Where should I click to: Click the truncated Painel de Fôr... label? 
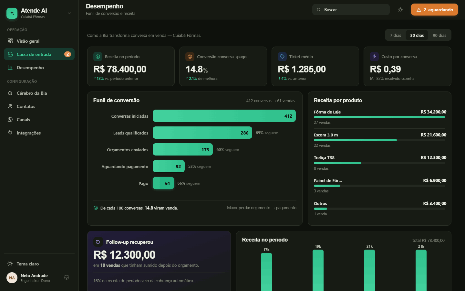[x=328, y=181]
